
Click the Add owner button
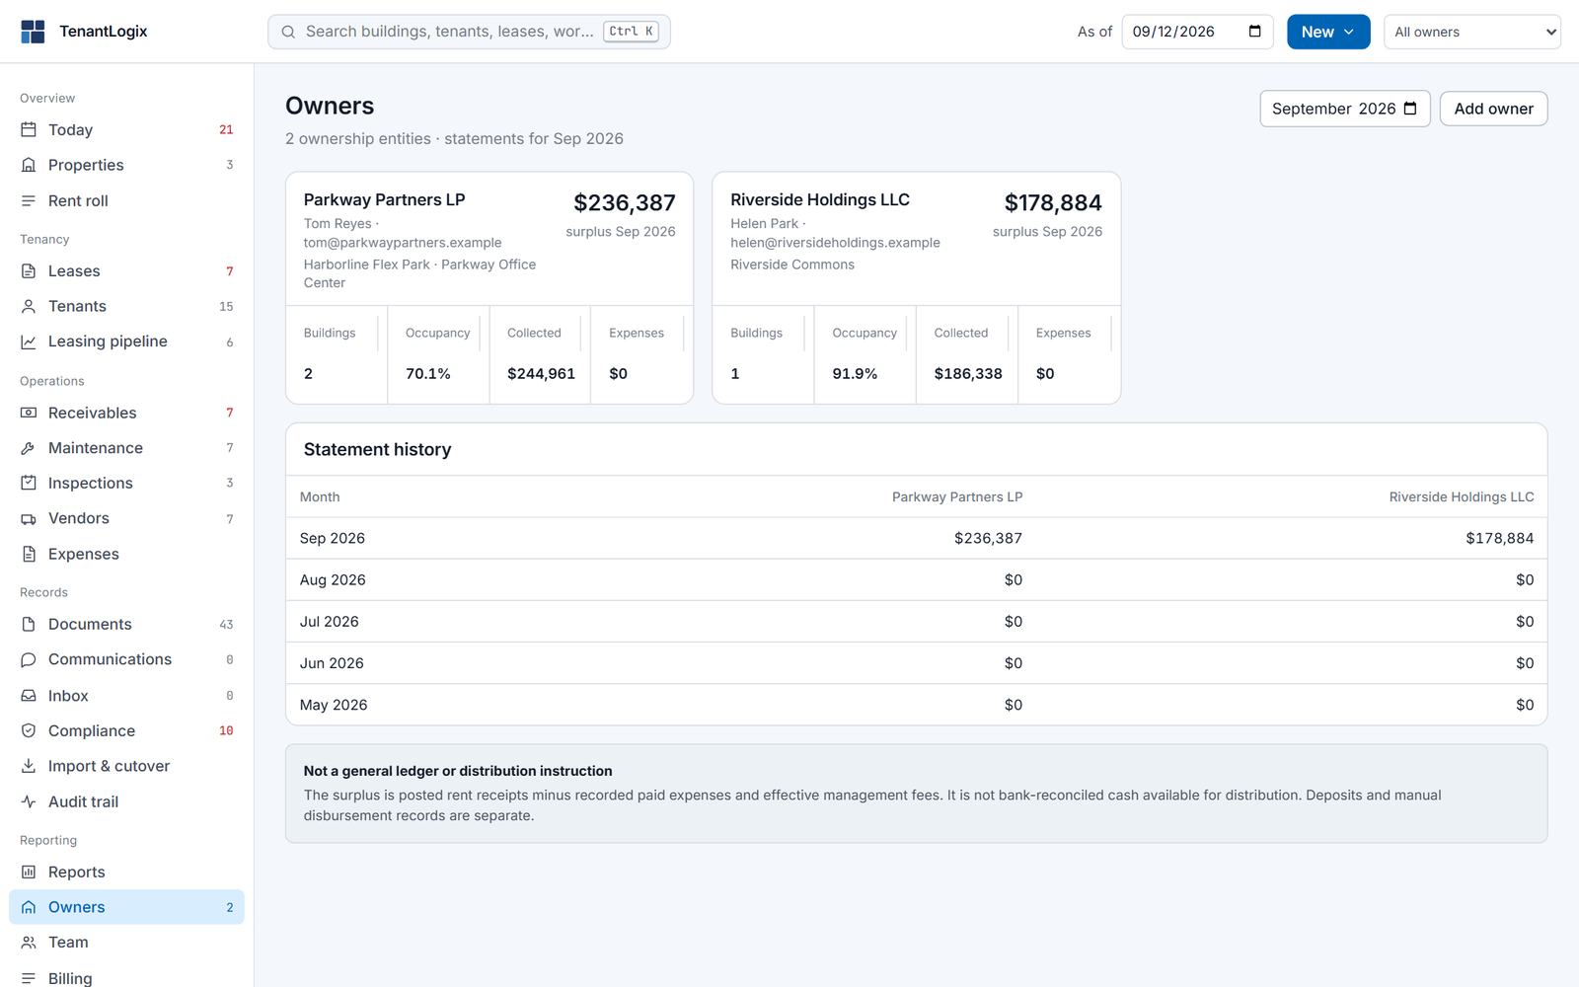1494,109
